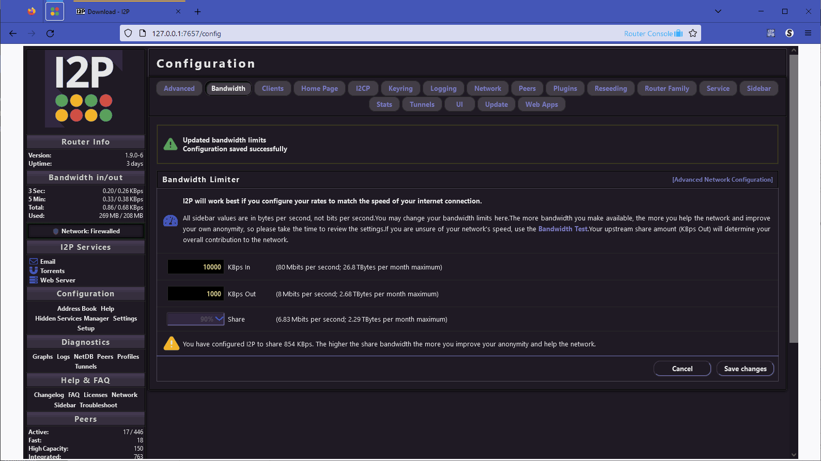Image resolution: width=821 pixels, height=461 pixels.
Task: Go to the Network config tab
Action: pyautogui.click(x=488, y=88)
